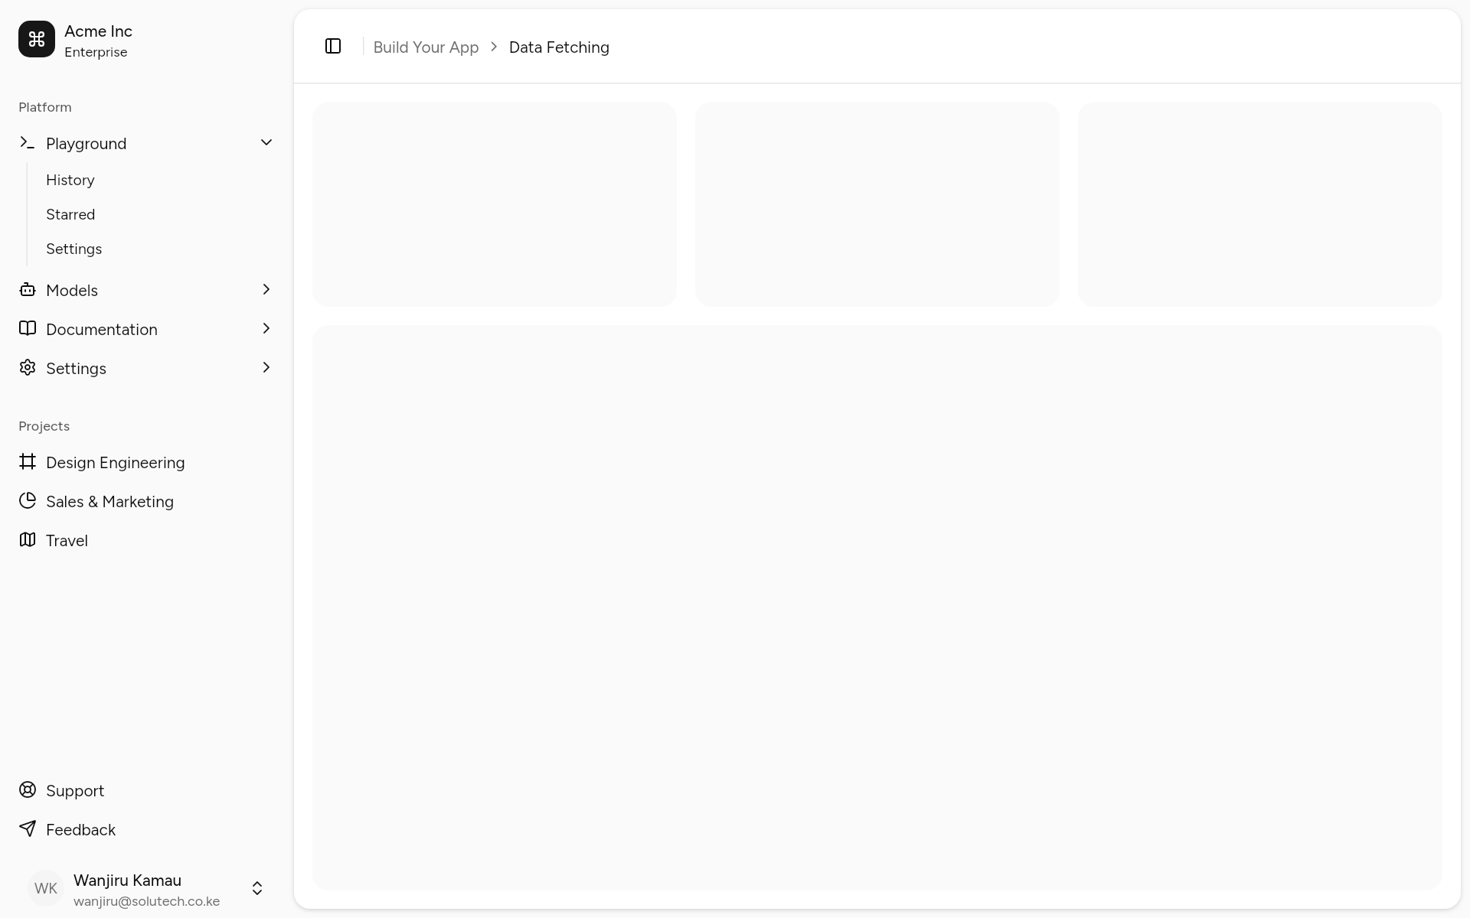Click the Documentation menu label
1470x918 pixels.
[x=102, y=330]
